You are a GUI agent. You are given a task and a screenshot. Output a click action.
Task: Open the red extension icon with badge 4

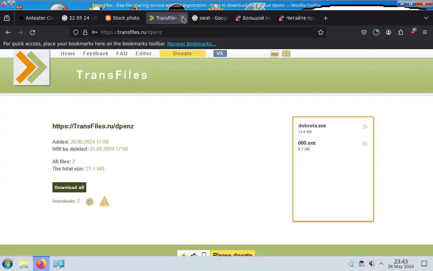click(413, 32)
